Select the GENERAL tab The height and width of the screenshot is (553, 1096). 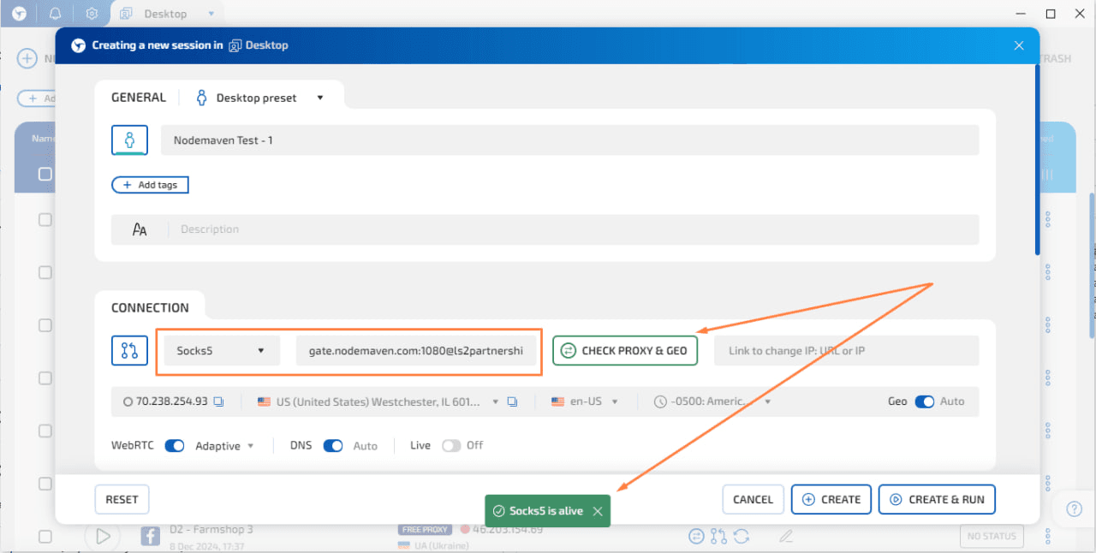tap(139, 98)
